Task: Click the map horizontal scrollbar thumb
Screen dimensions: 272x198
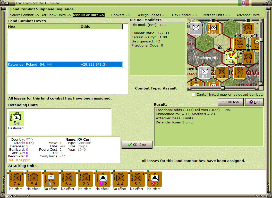Action: click(x=223, y=88)
